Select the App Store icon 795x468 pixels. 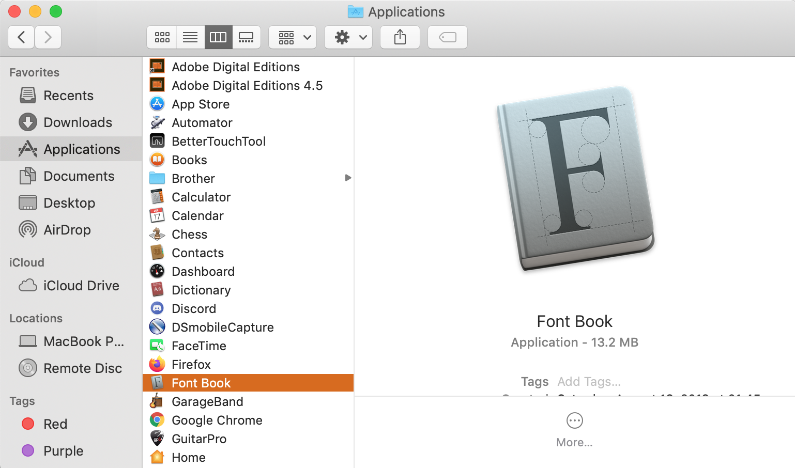[157, 104]
